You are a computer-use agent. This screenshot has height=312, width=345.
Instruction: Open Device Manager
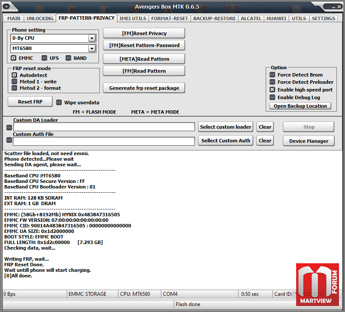[x=309, y=141]
